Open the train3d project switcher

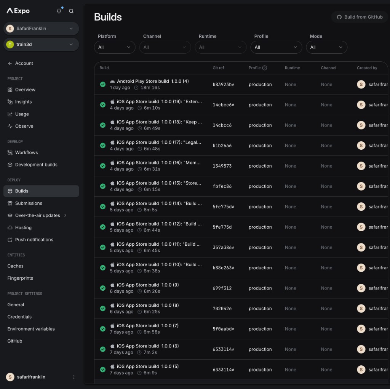pyautogui.click(x=41, y=45)
